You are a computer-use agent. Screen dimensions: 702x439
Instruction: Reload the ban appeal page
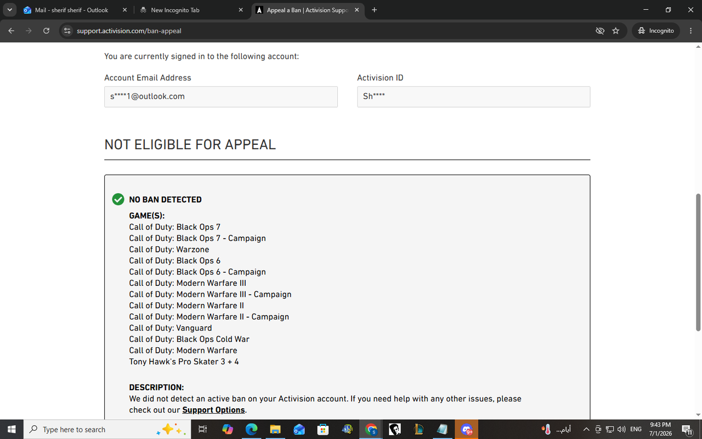click(46, 31)
